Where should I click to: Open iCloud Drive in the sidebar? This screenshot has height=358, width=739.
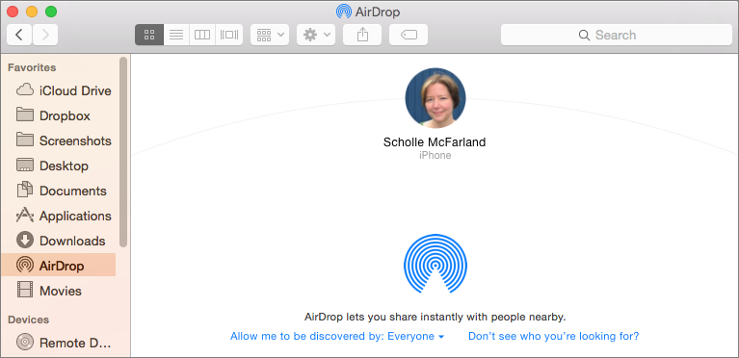point(59,90)
